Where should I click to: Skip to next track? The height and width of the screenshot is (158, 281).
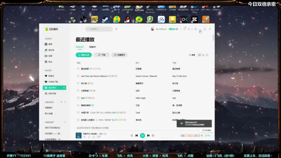point(148,136)
